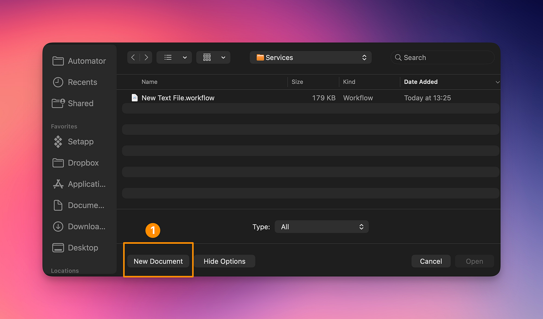Open the Documents folder
Image resolution: width=543 pixels, height=319 pixels.
[86, 205]
